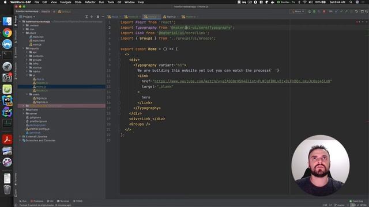The height and width of the screenshot is (207, 369).
Task: Open Adobe Acrobat from the dock
Action: click(x=7, y=139)
